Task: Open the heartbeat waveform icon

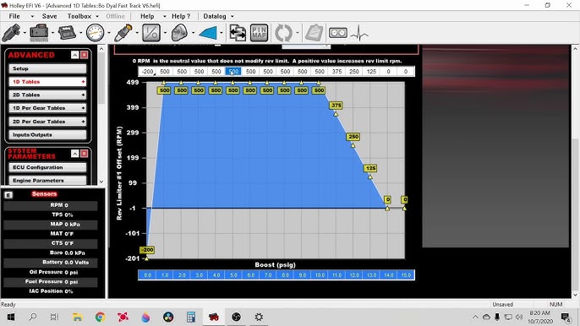Action: 359,33
